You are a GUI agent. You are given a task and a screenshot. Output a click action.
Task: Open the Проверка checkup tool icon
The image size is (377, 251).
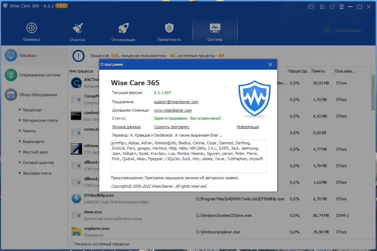point(31,28)
